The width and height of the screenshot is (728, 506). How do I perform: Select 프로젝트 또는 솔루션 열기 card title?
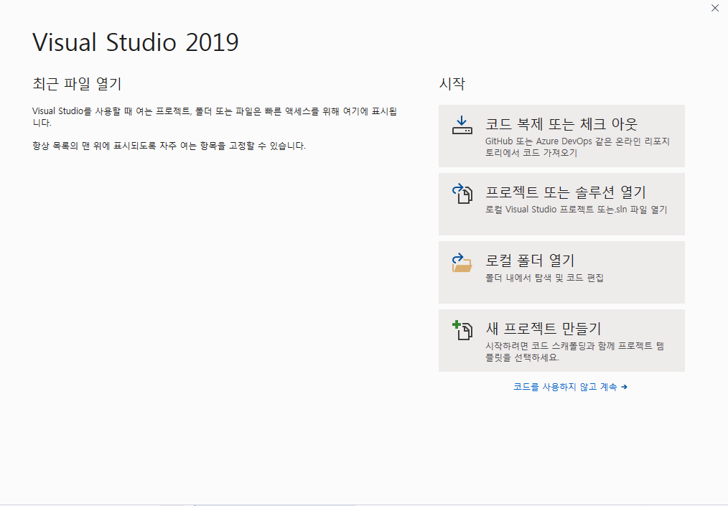pyautogui.click(x=566, y=192)
